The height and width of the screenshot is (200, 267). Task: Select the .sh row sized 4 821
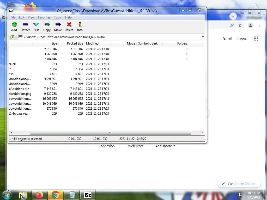point(107,74)
